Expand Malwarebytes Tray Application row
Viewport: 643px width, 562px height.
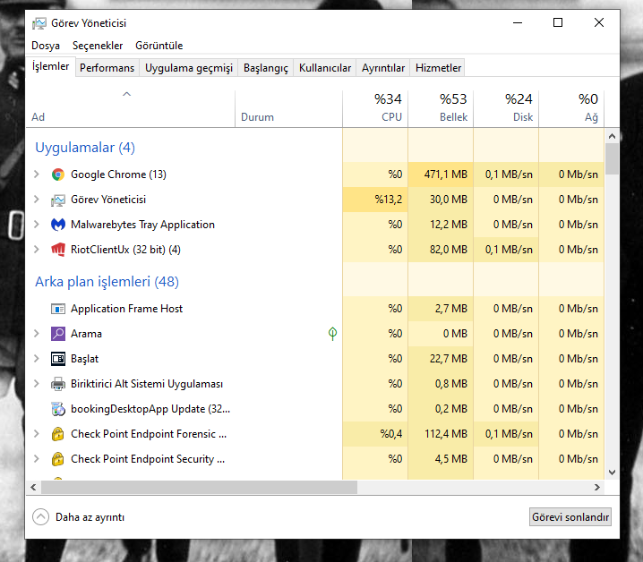point(37,225)
